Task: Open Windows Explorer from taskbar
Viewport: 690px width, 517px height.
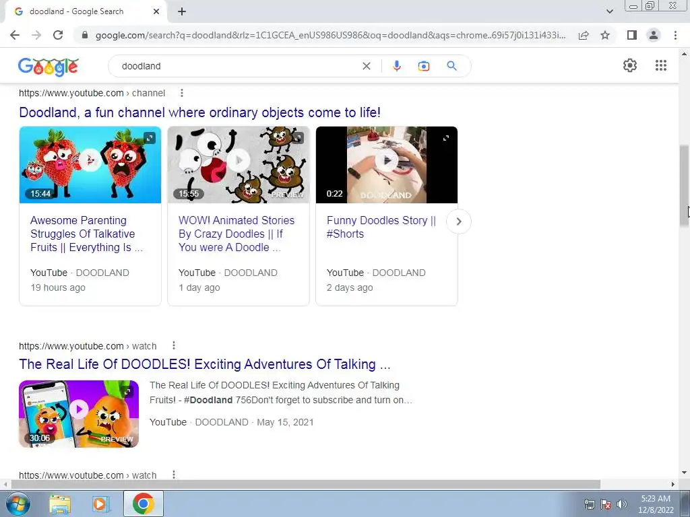Action: [x=60, y=504]
